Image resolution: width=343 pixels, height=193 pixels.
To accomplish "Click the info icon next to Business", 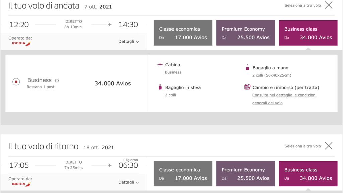I will [57, 80].
